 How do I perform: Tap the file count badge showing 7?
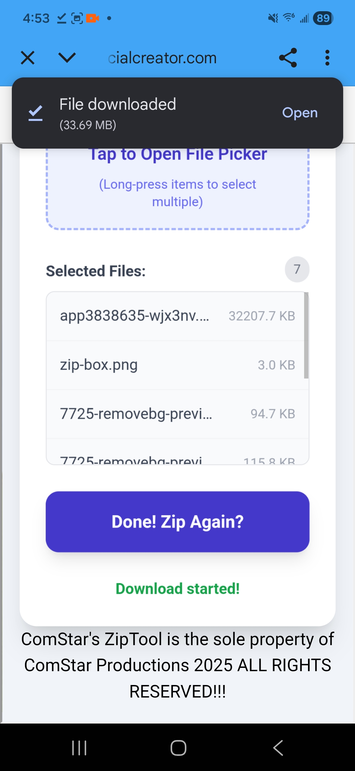point(297,269)
